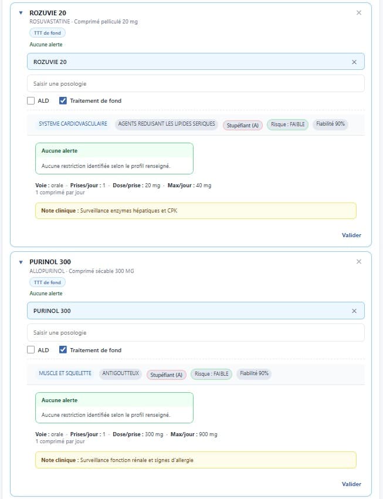Collapse the PURINOL 300 card
The height and width of the screenshot is (499, 383).
click(x=21, y=262)
